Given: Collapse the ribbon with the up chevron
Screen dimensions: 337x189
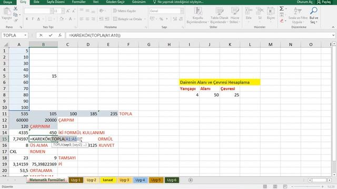Looking at the screenshot, I should tap(333, 27).
